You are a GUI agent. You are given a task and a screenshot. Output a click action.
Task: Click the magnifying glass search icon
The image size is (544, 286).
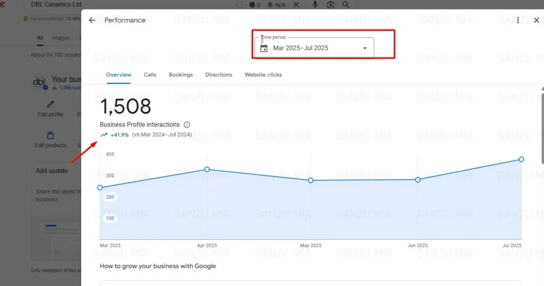346,5
